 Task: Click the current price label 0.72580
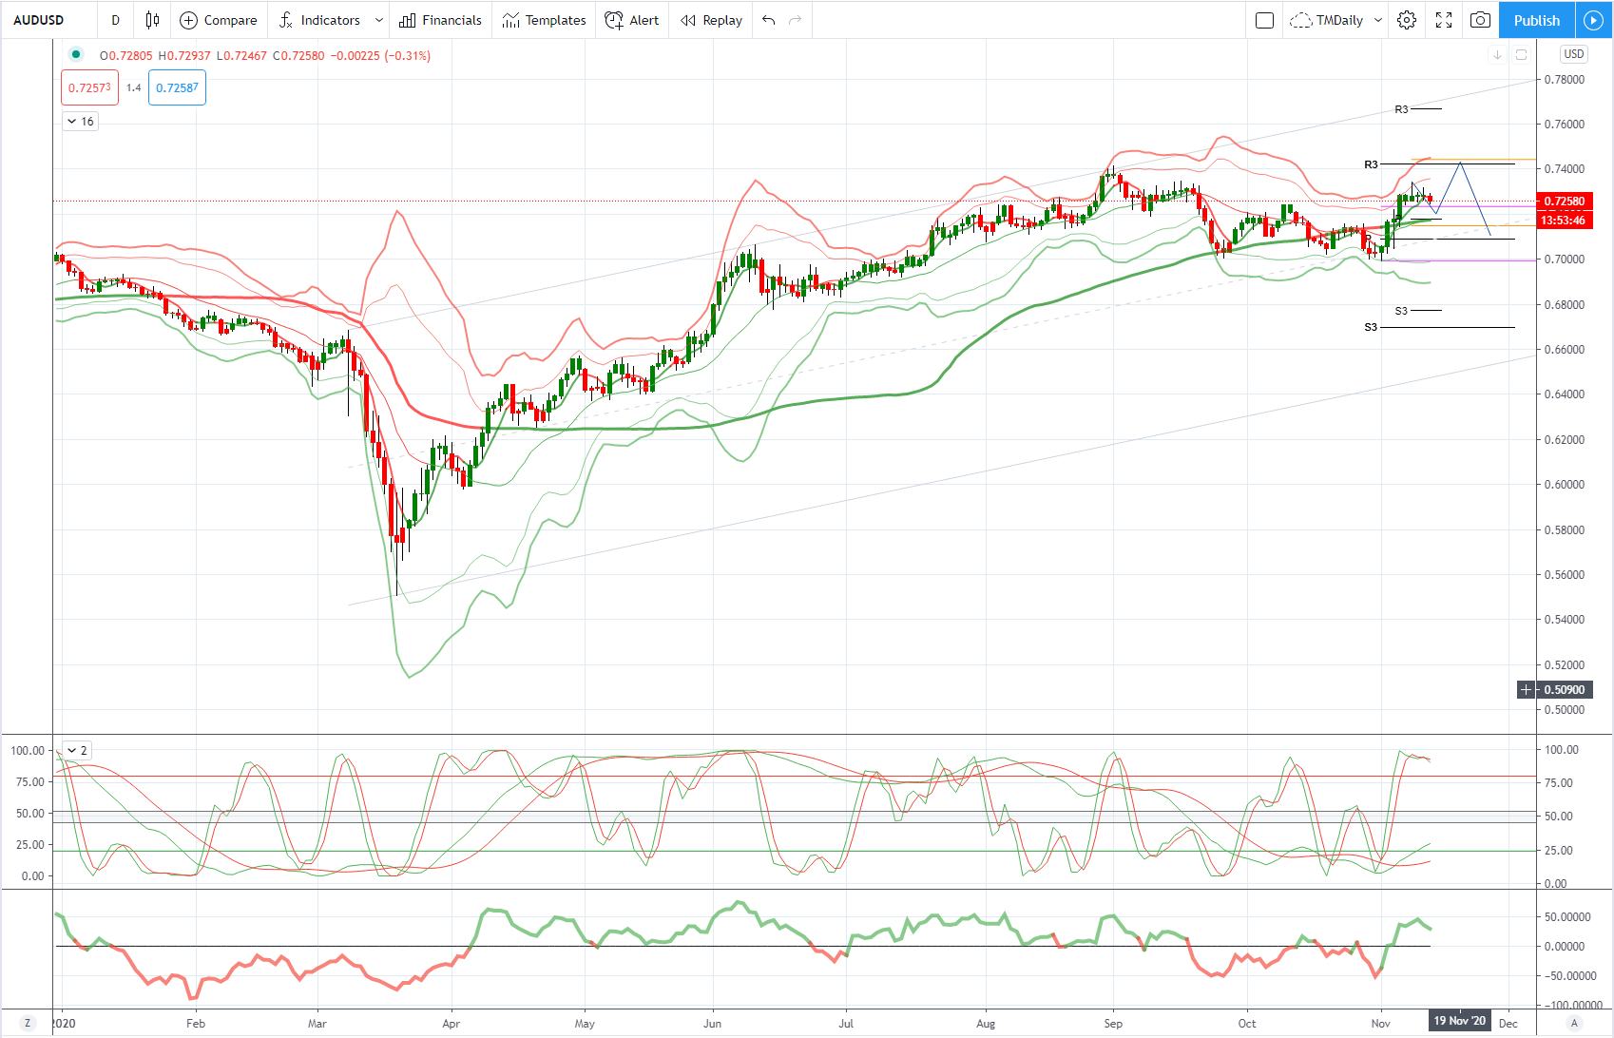[x=1565, y=201]
